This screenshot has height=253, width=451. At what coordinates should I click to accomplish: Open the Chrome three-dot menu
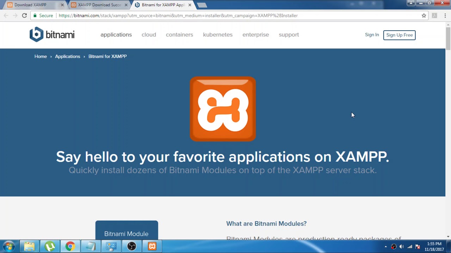(445, 15)
